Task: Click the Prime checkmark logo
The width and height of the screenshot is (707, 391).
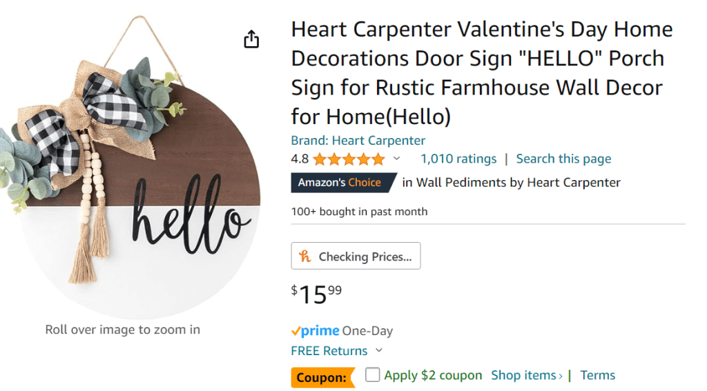Action: click(315, 331)
